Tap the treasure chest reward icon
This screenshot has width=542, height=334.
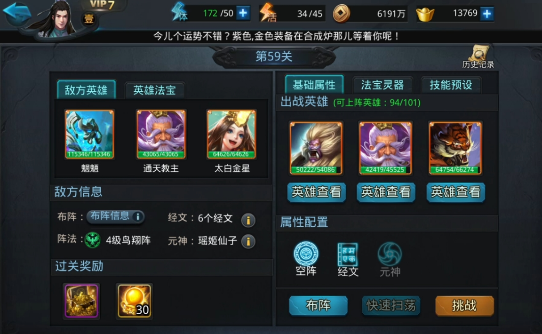click(81, 301)
